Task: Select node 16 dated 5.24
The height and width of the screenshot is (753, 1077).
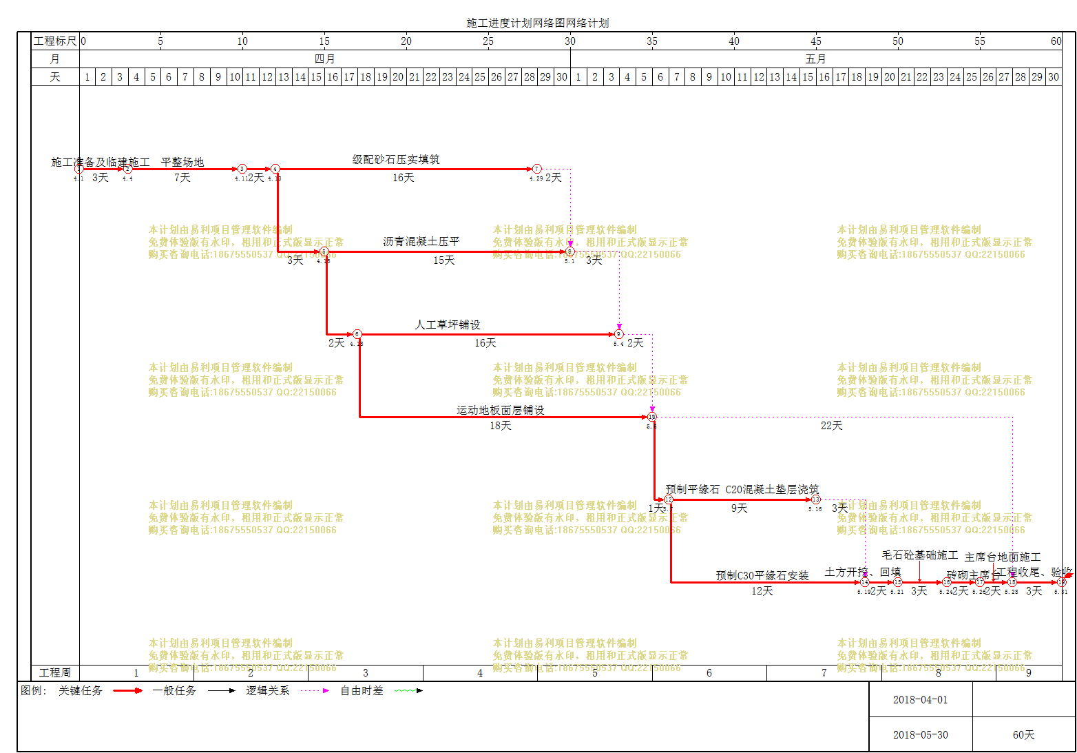Action: 946,582
